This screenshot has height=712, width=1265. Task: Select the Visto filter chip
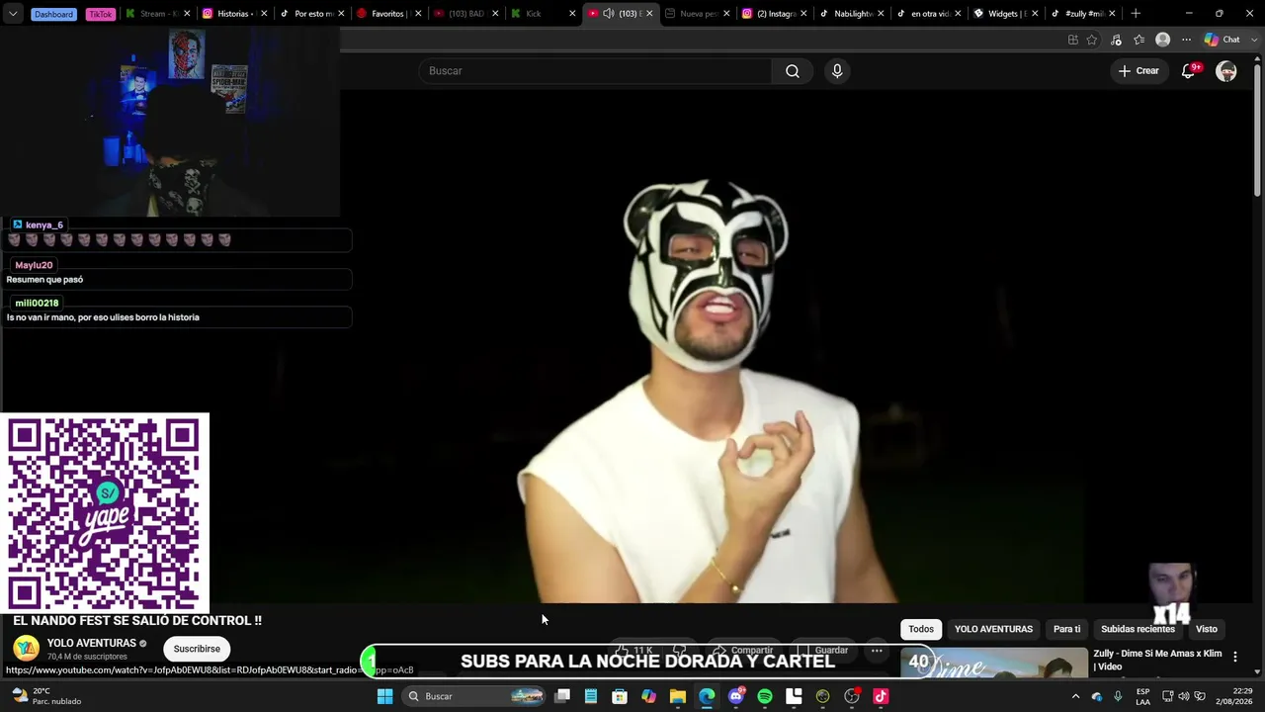1207,629
